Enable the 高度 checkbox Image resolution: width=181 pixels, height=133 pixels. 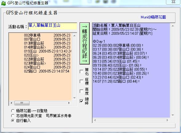coord(81,91)
